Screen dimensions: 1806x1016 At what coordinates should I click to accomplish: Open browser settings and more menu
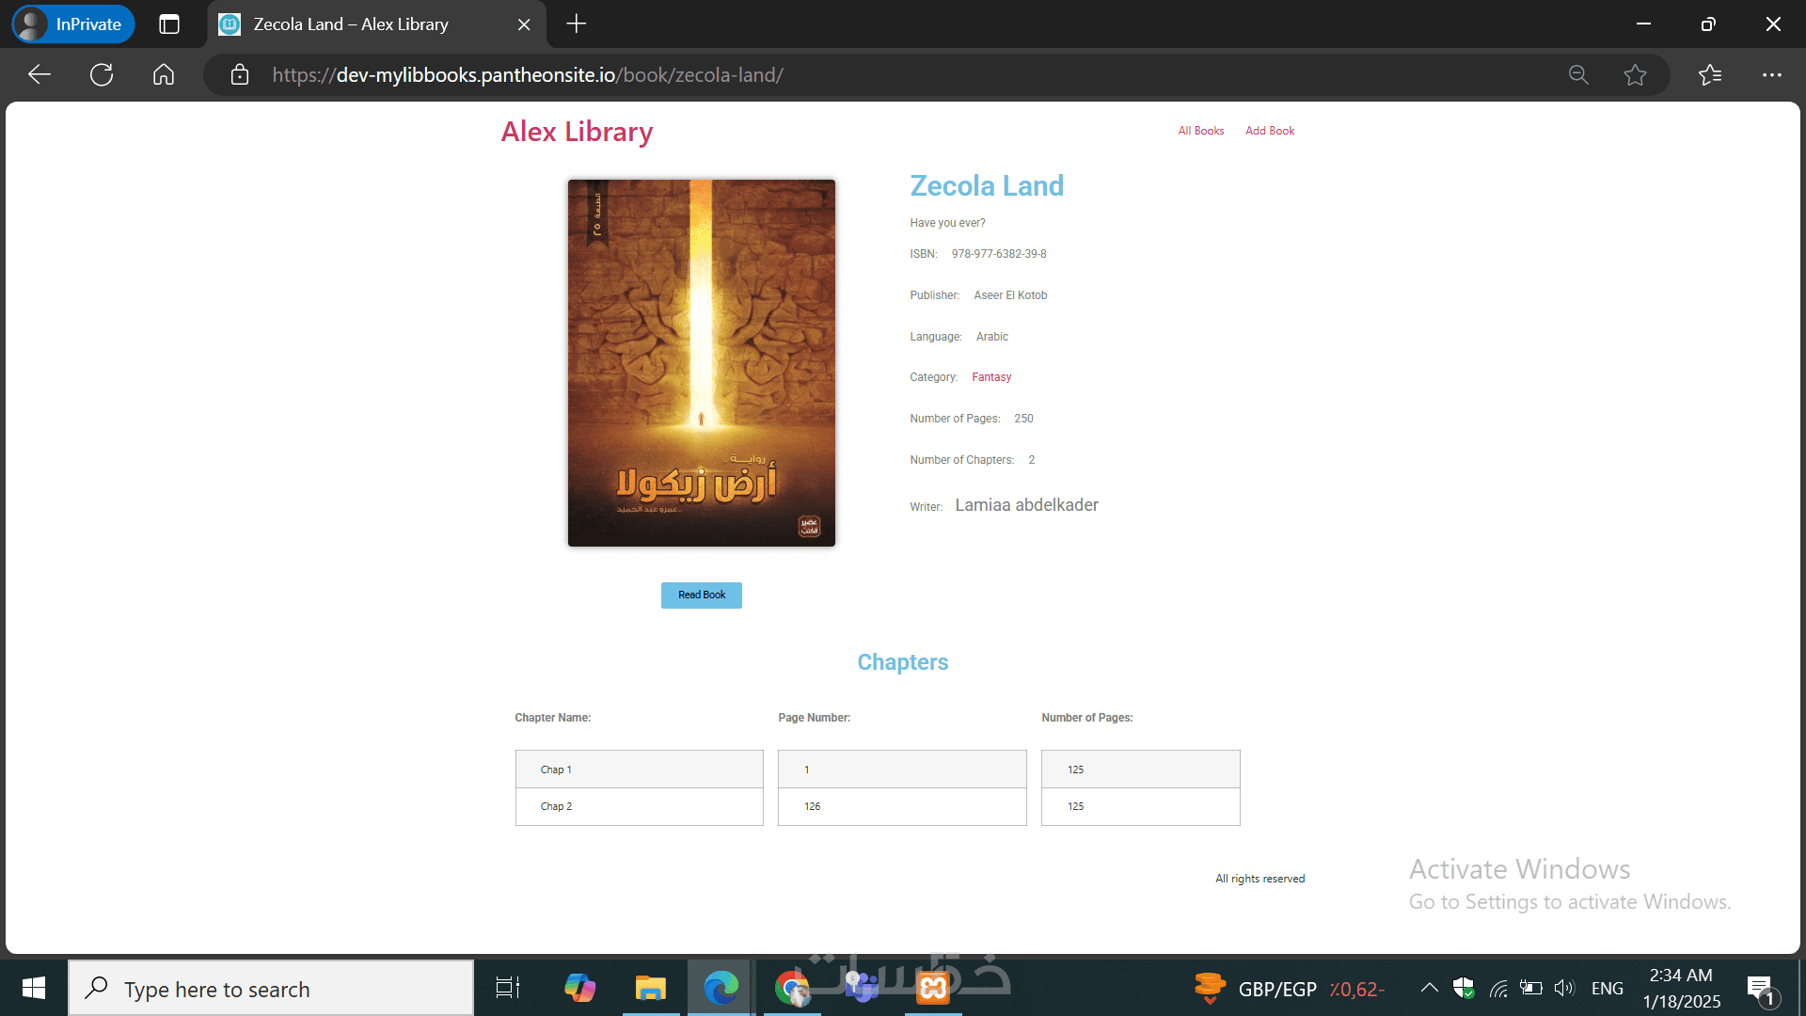click(1772, 75)
